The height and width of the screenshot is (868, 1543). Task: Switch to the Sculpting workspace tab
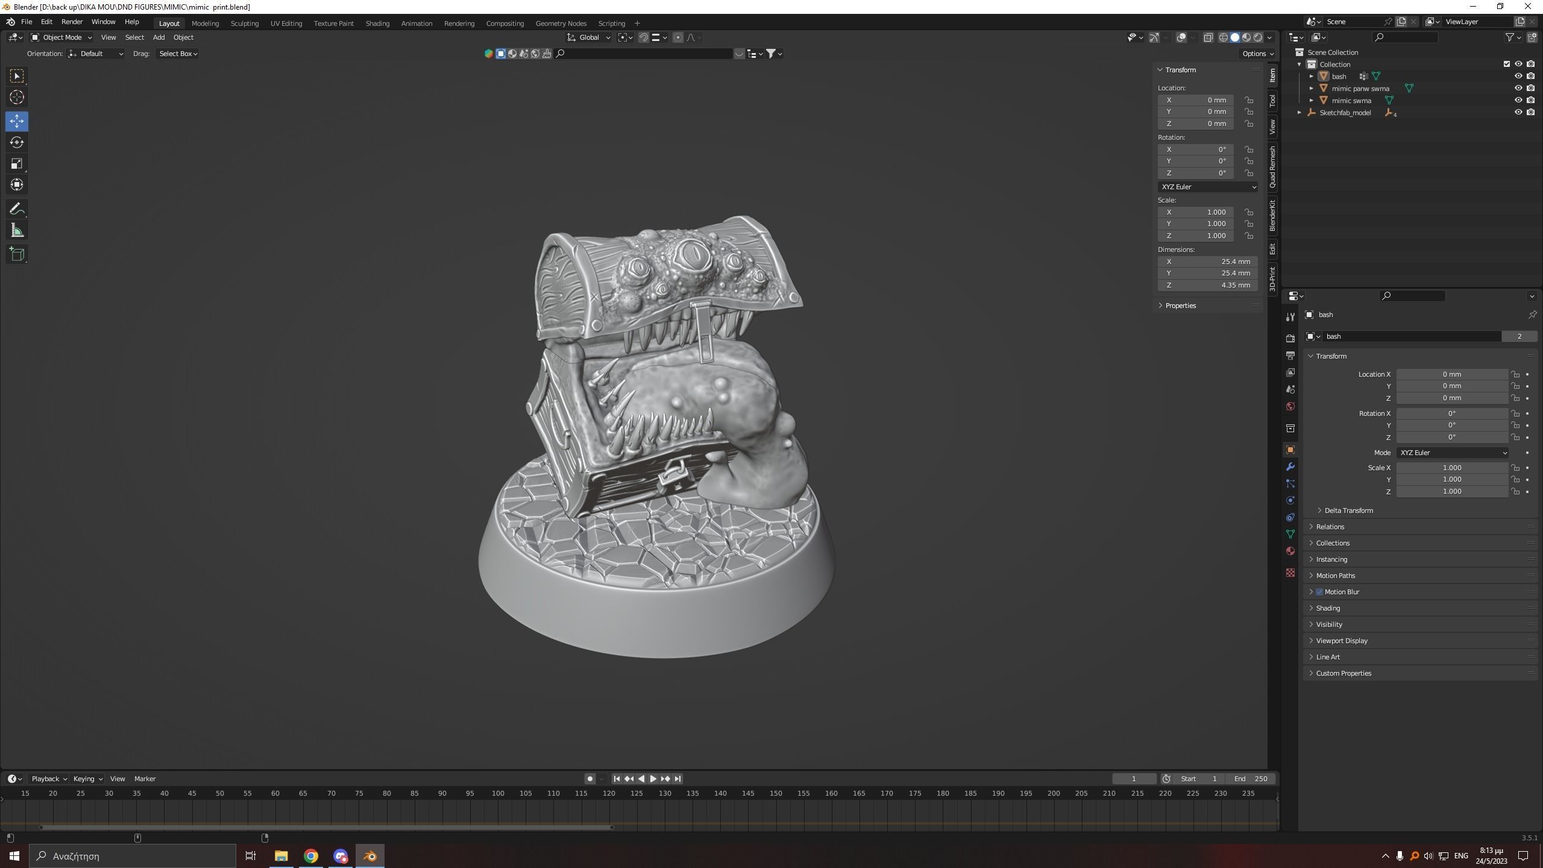click(x=244, y=24)
